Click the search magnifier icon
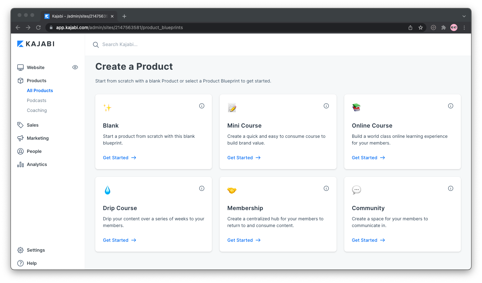 tap(96, 45)
